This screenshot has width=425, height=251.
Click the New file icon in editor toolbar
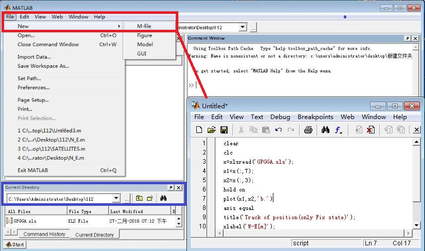(x=199, y=130)
